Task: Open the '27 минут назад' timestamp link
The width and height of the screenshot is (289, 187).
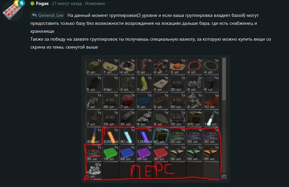Action: click(67, 4)
